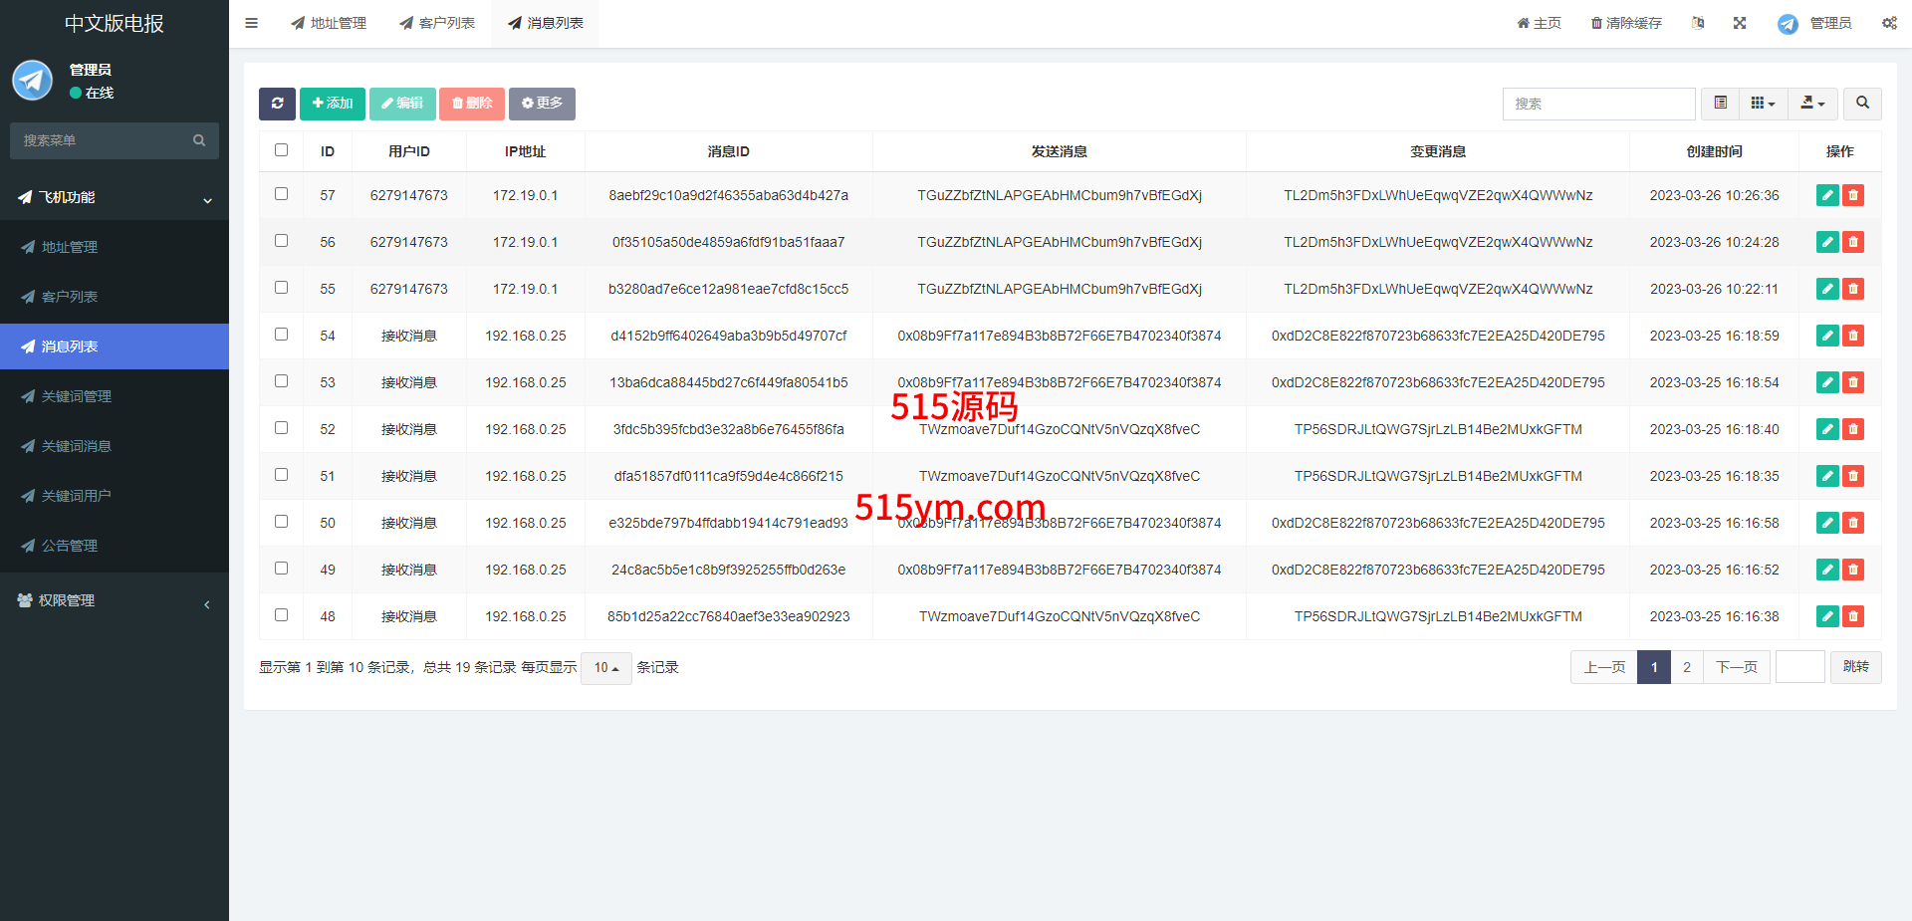The width and height of the screenshot is (1912, 921).
Task: Click the red delete icon for row 54
Action: 1853,336
